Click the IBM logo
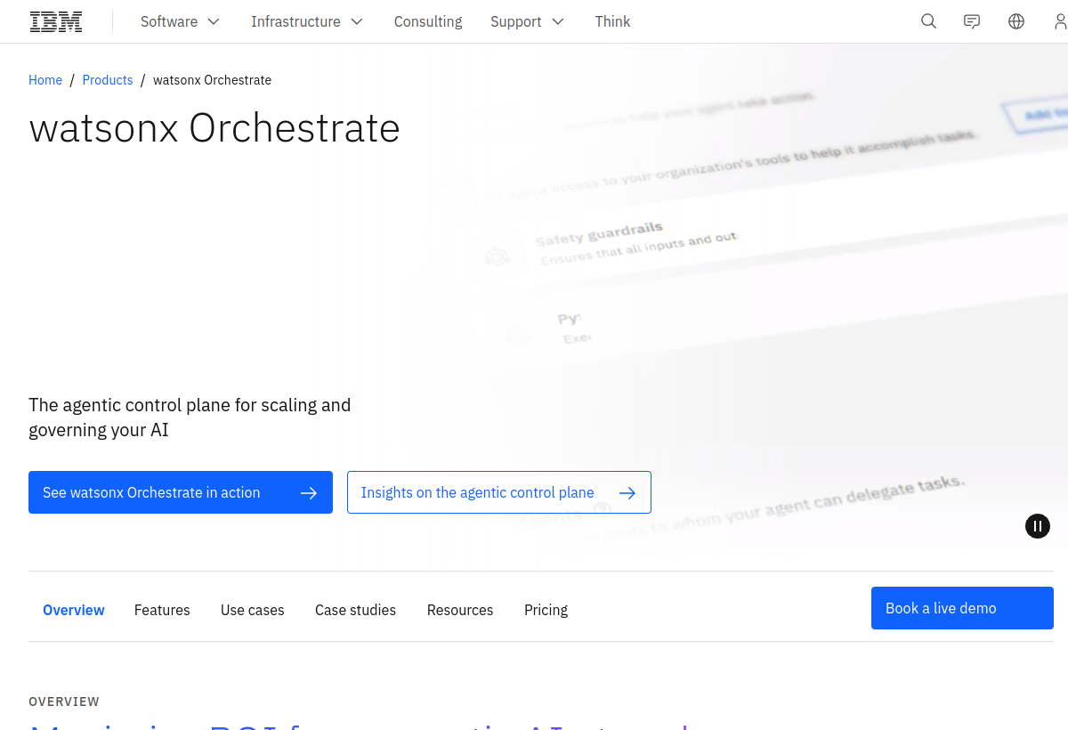 tap(56, 21)
